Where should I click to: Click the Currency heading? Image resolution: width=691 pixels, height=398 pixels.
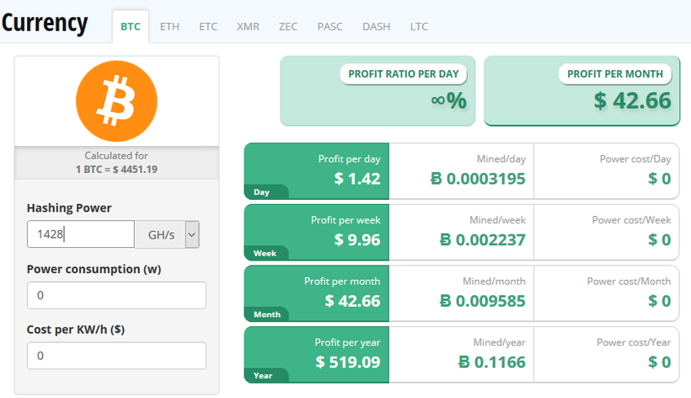(45, 23)
